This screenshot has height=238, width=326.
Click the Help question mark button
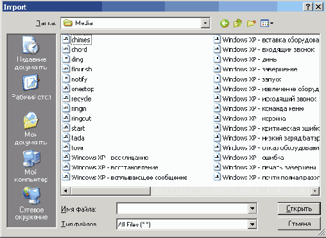tap(308, 7)
